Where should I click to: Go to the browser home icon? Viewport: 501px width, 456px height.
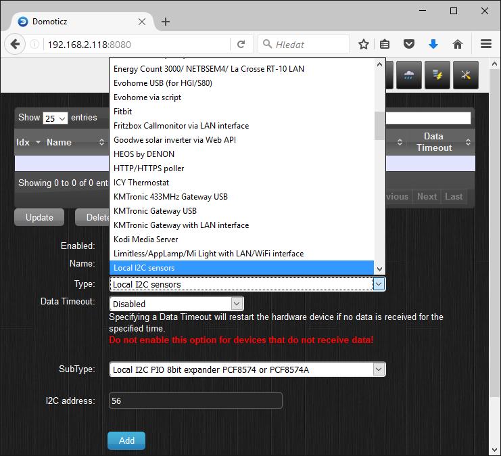[x=458, y=44]
